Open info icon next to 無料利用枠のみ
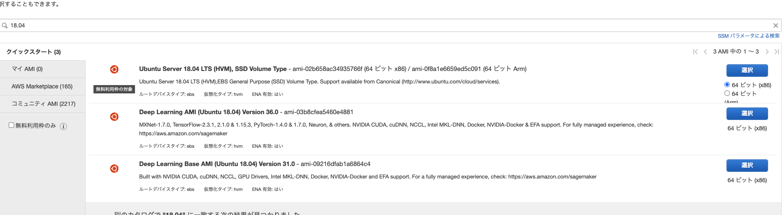 pos(63,126)
